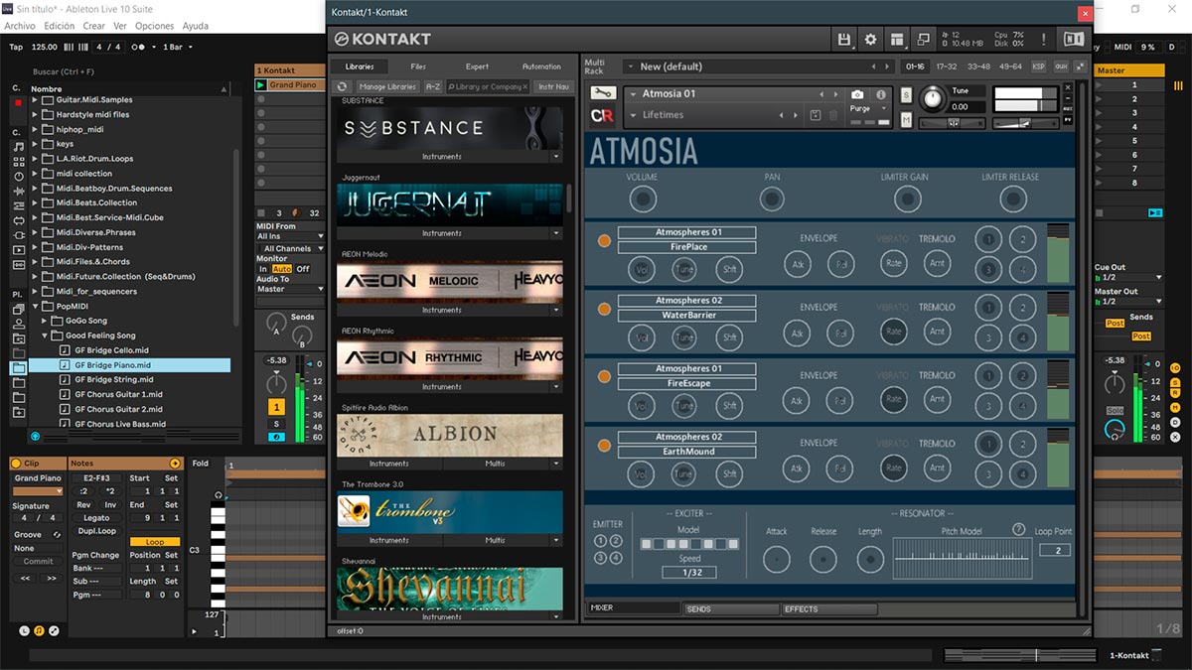Click the browser preview button below file list
Image resolution: width=1192 pixels, height=670 pixels.
tap(36, 436)
